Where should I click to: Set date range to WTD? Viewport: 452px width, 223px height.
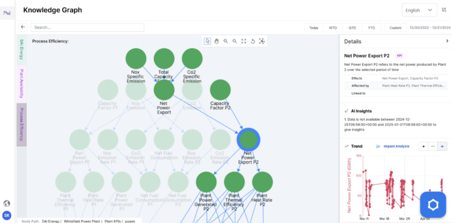coord(333,28)
